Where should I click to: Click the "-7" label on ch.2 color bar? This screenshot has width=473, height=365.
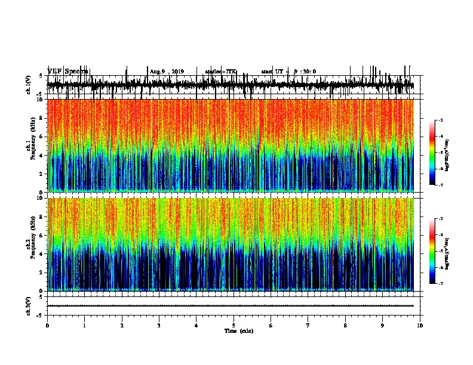441,284
